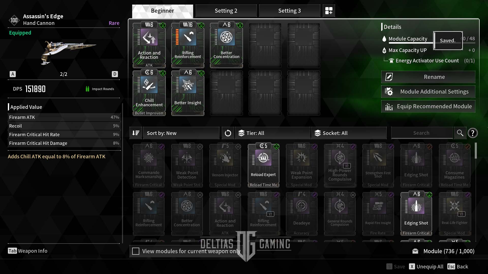Toggle the View modules for current weapon only checkbox
The height and width of the screenshot is (274, 488).
coord(135,251)
